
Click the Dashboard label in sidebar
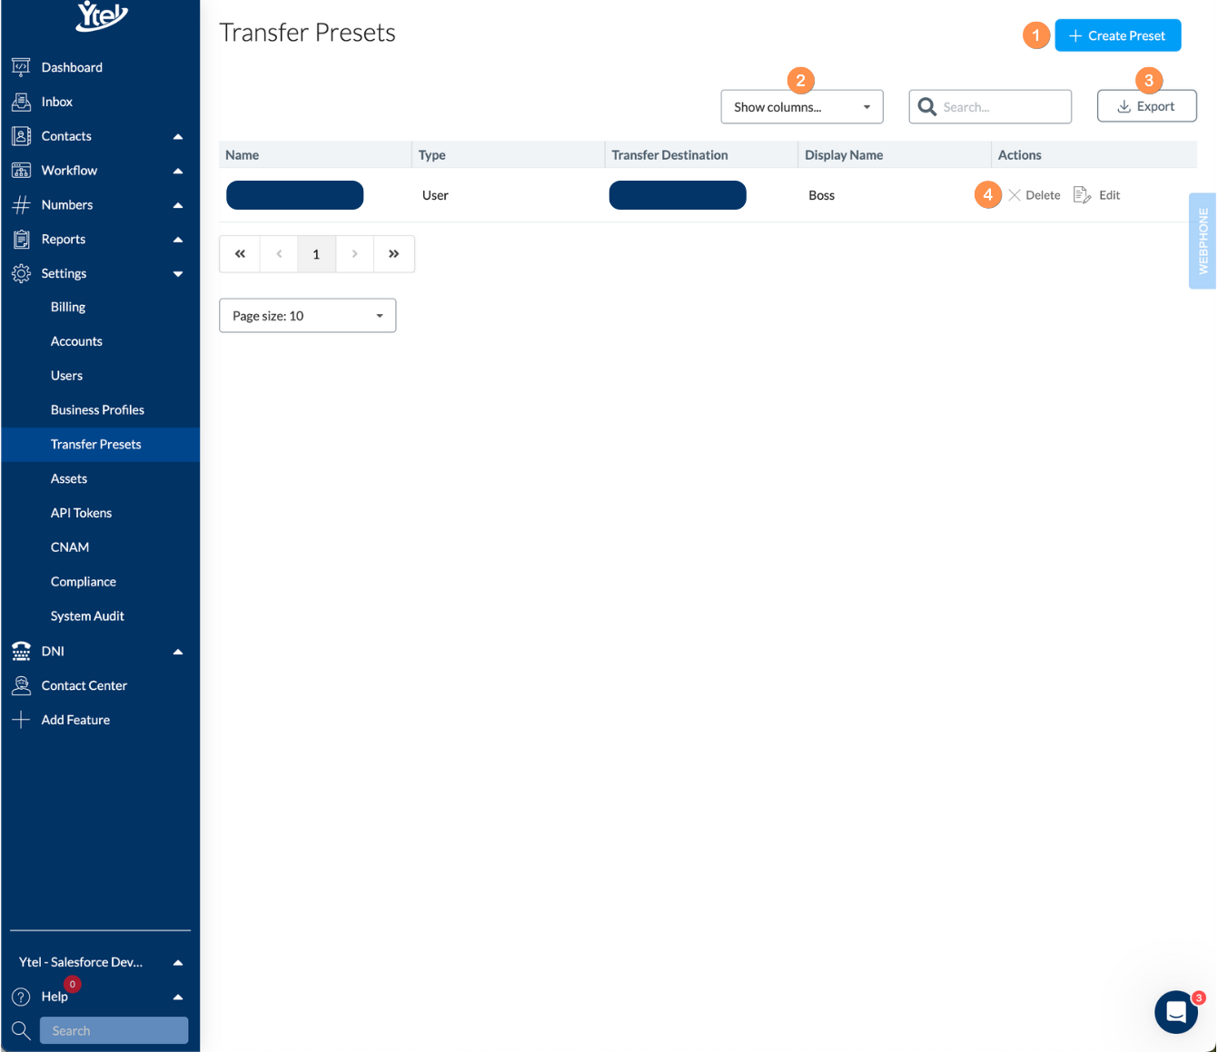click(x=72, y=67)
